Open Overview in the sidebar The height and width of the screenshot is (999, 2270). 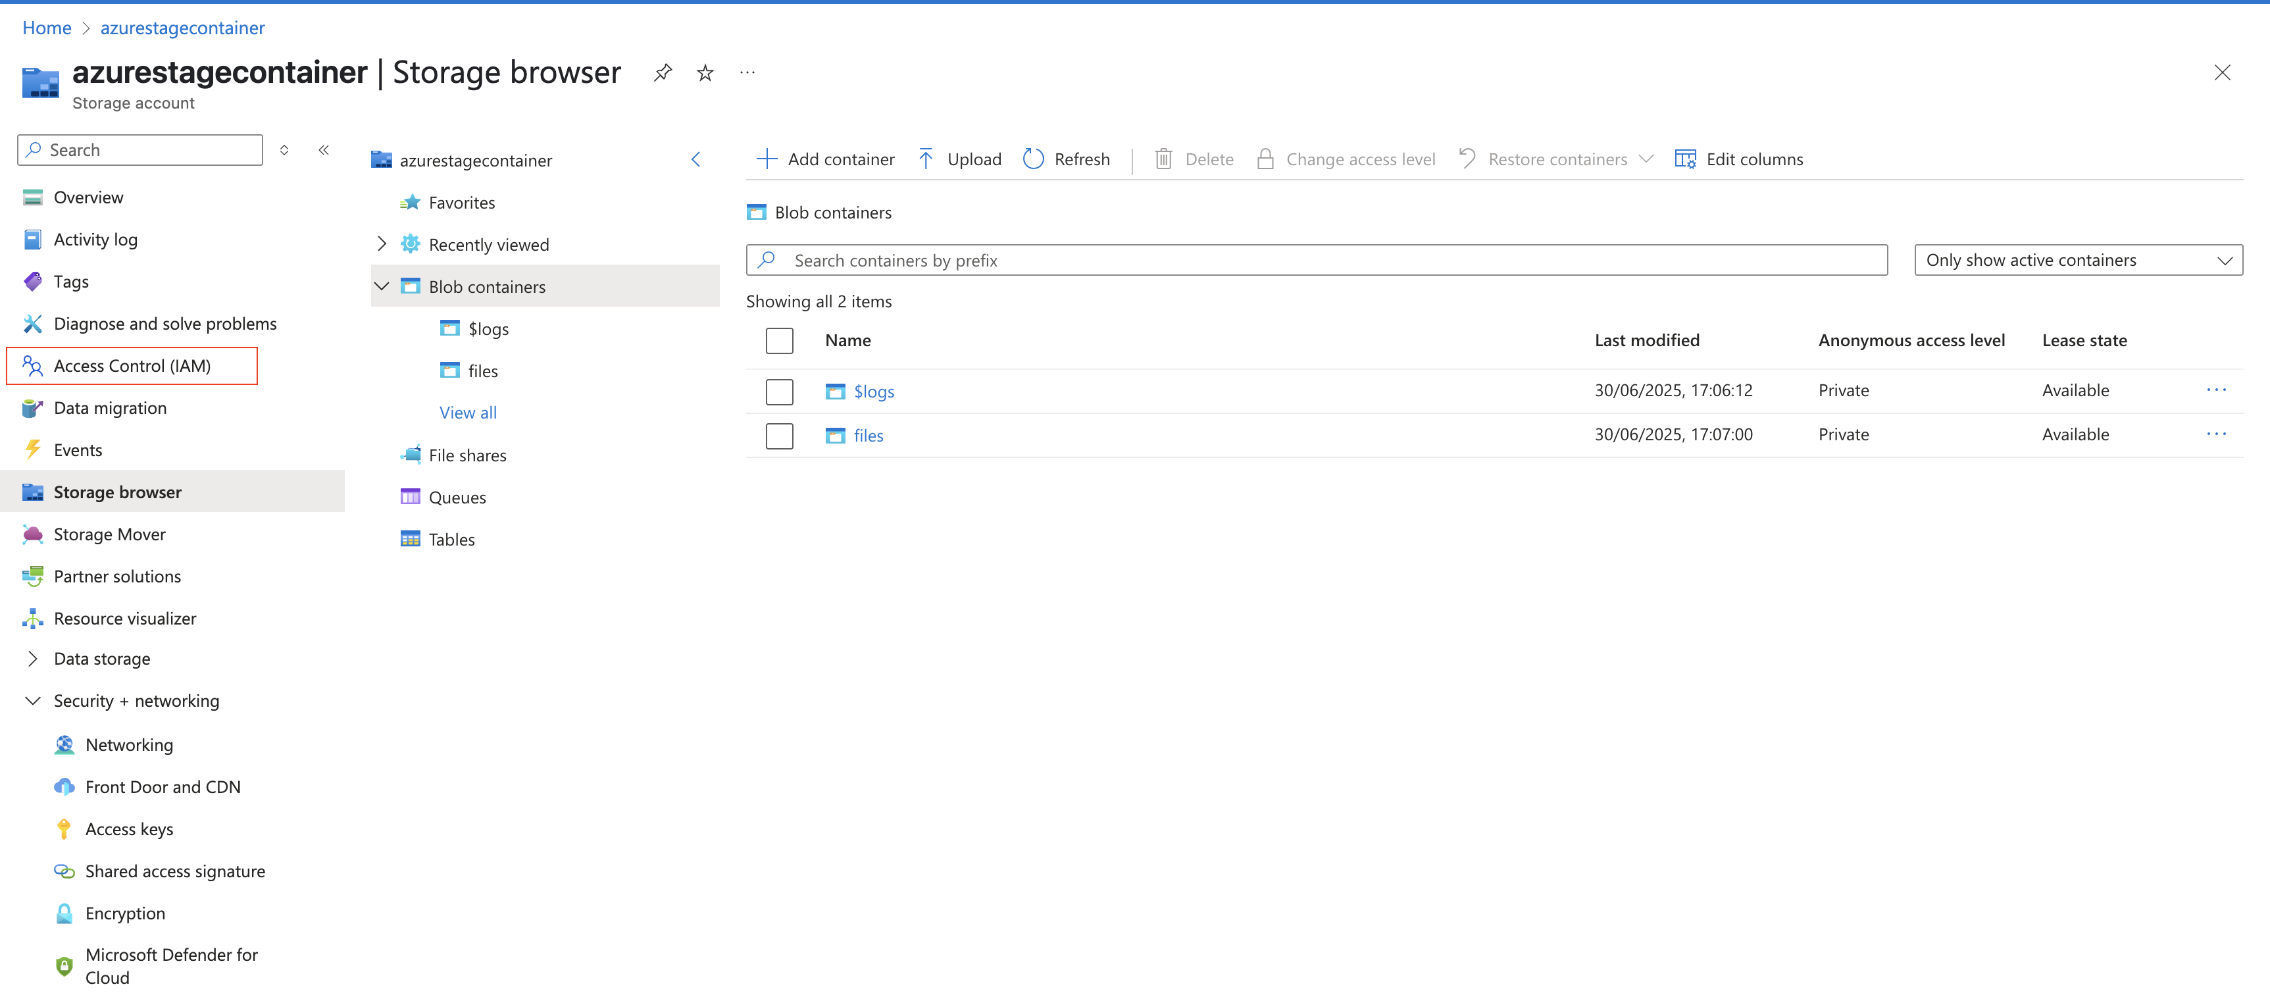[x=88, y=197]
